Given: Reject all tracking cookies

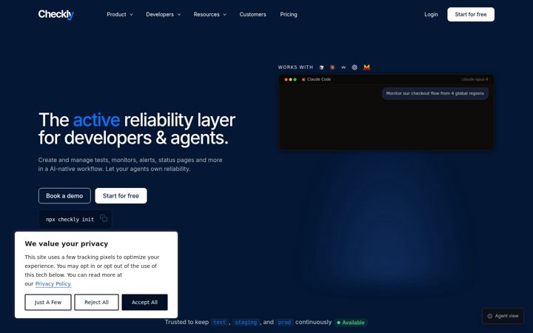Looking at the screenshot, I should pyautogui.click(x=96, y=303).
